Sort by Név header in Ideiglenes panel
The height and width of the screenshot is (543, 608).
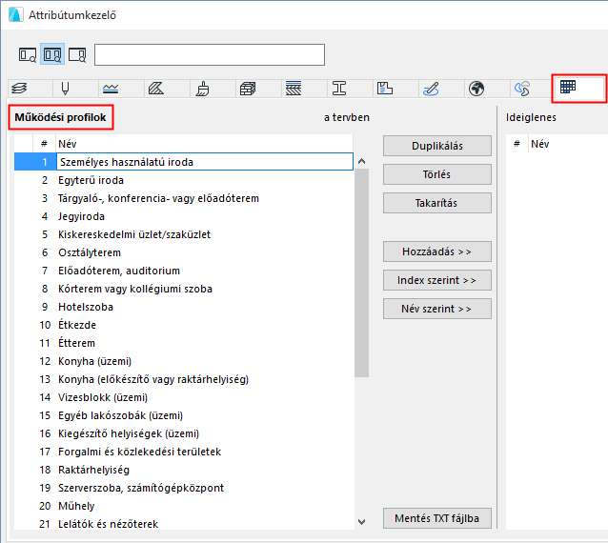pos(568,144)
